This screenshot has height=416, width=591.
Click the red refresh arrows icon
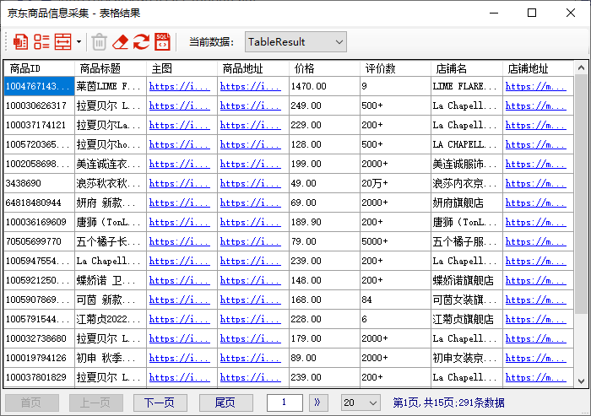point(141,41)
